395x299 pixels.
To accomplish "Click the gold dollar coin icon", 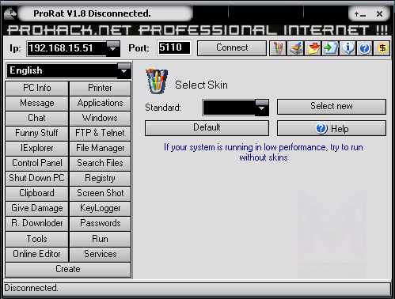I will 382,48.
